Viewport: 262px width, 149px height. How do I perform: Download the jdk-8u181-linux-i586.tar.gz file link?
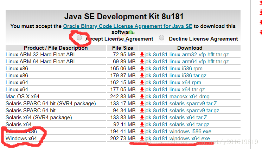(x=175, y=76)
